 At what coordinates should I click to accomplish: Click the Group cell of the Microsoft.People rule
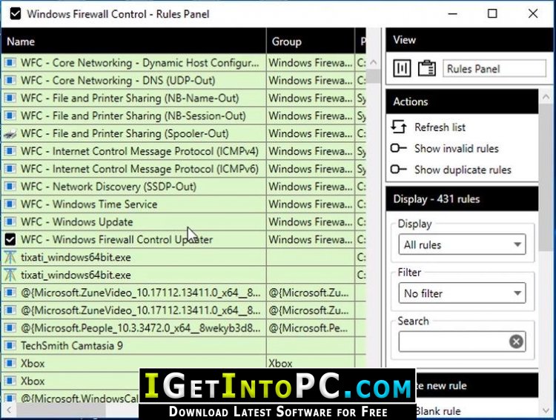[x=311, y=328]
